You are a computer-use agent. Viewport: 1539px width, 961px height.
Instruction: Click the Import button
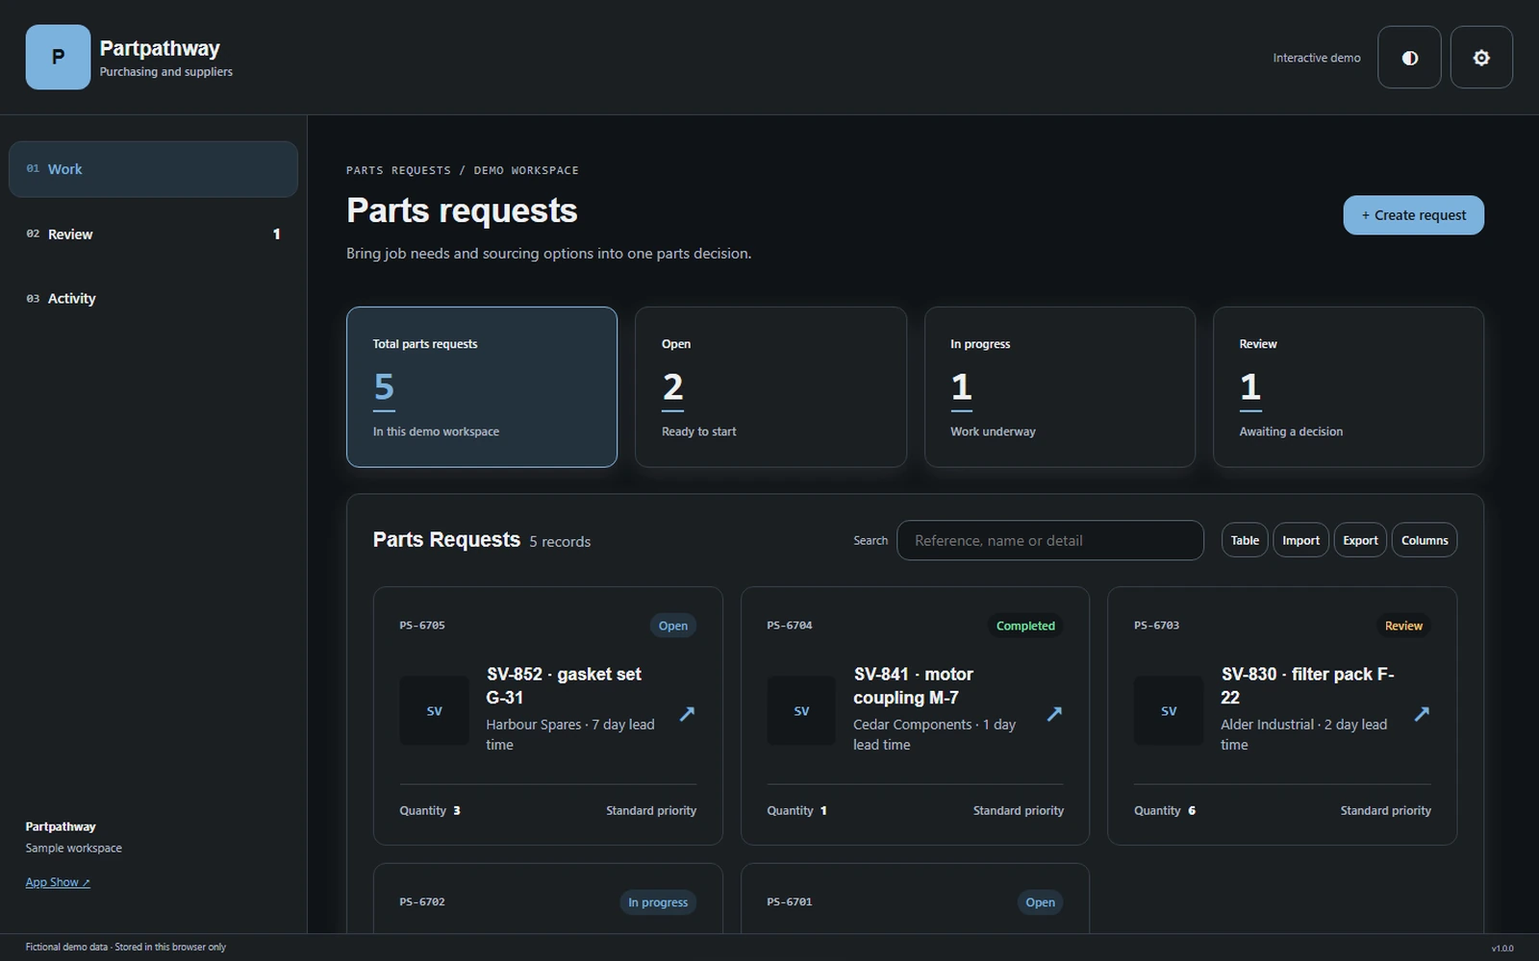pyautogui.click(x=1300, y=540)
